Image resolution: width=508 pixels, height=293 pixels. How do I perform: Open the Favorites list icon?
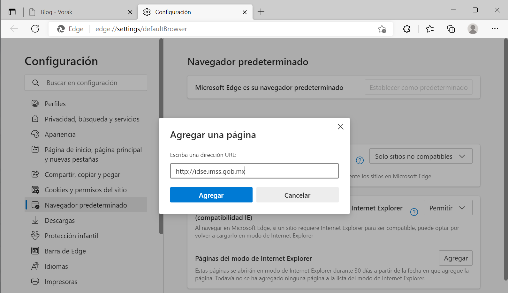pyautogui.click(x=430, y=29)
